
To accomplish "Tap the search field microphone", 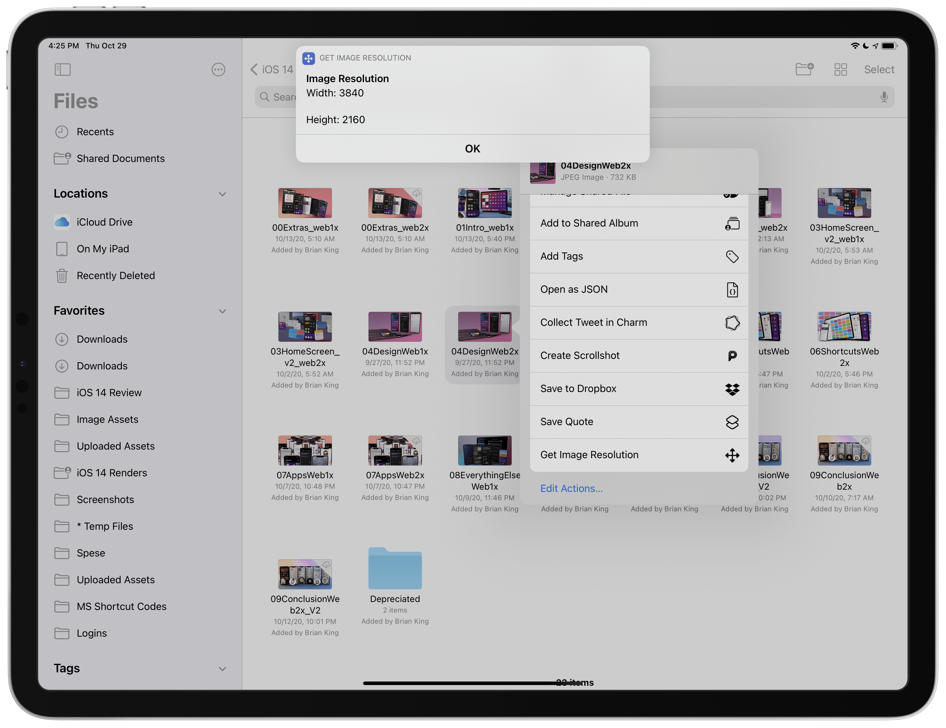I will [884, 97].
